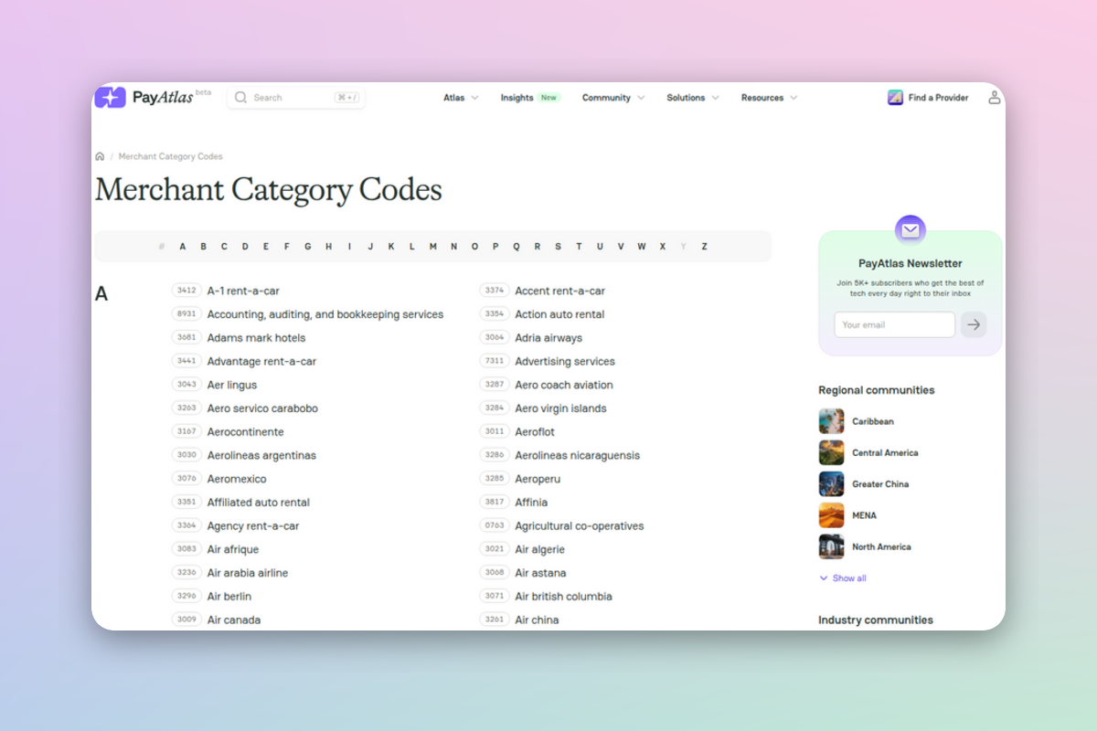Open the Central America community thumbnail
Image resolution: width=1097 pixels, height=731 pixels.
(x=831, y=452)
